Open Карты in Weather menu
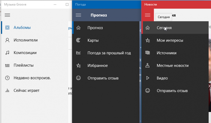Screen dimensions: 211x123 point(106,40)
